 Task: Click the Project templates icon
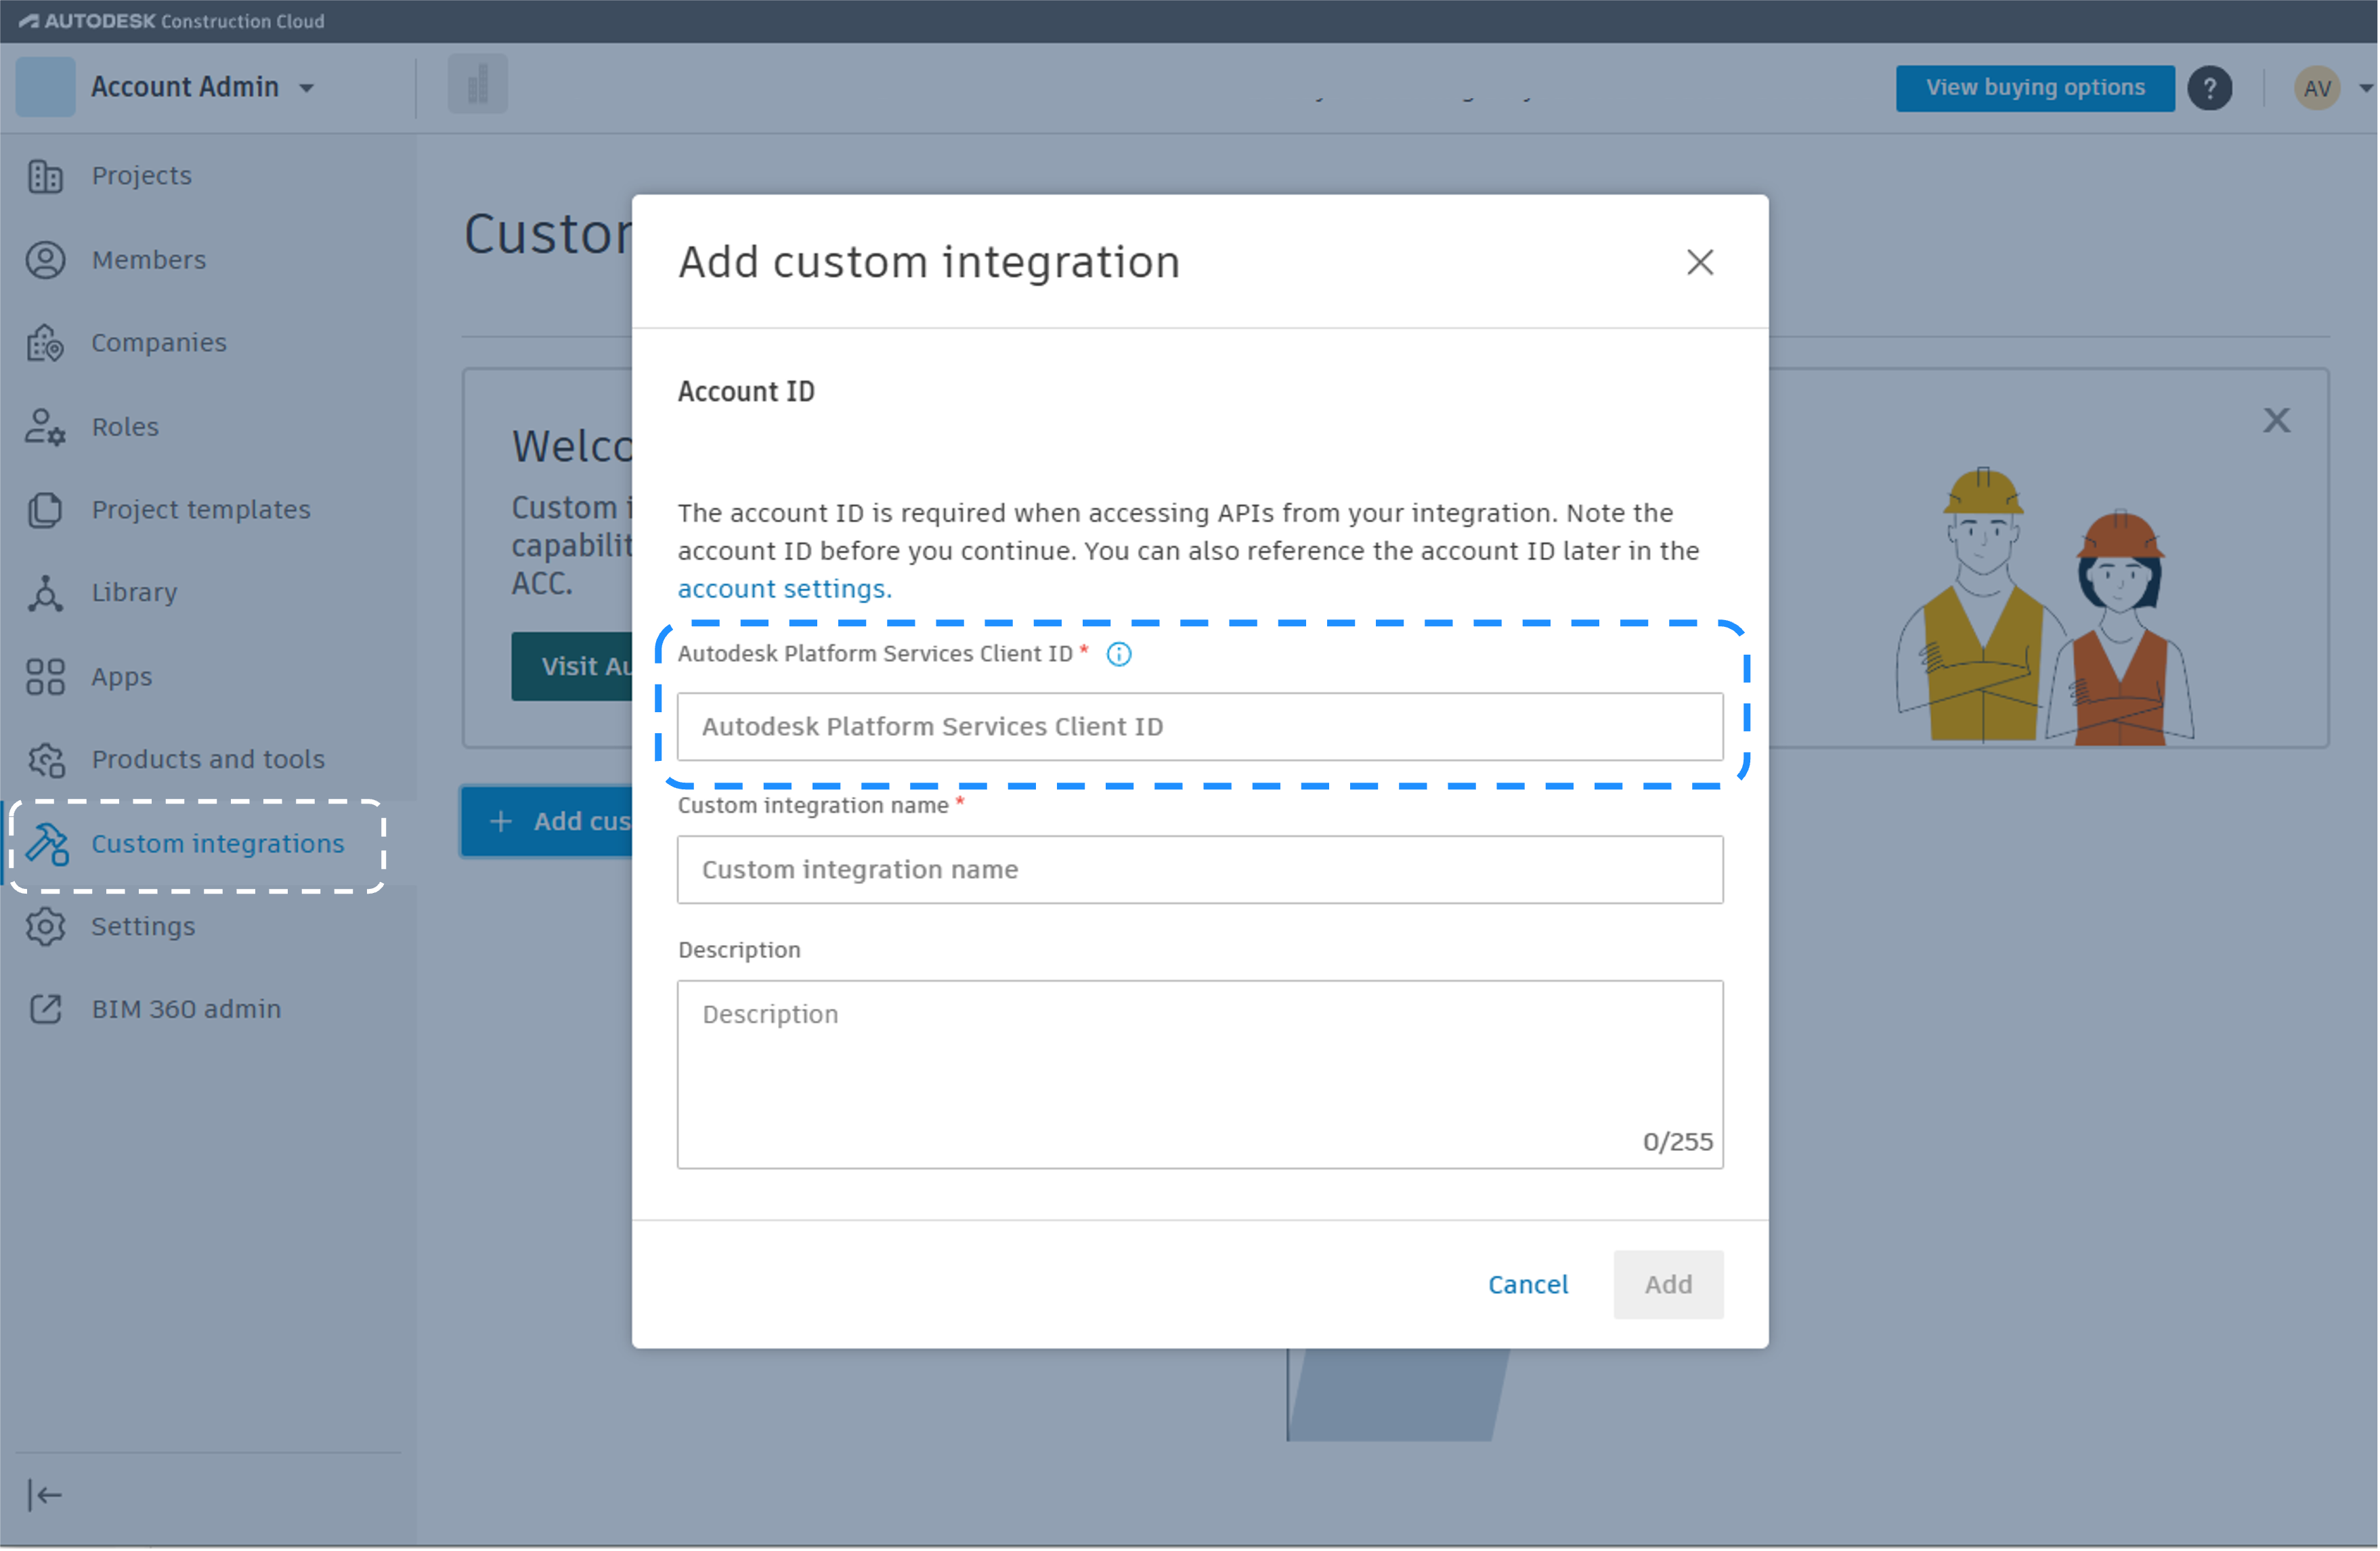coord(45,510)
